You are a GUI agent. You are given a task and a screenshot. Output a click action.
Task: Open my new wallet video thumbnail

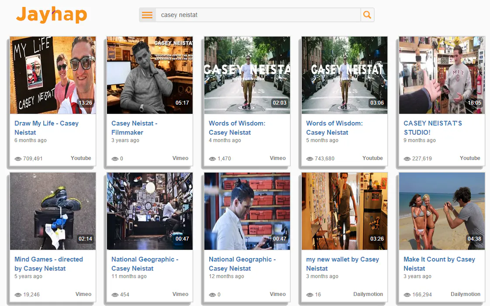tap(345, 211)
